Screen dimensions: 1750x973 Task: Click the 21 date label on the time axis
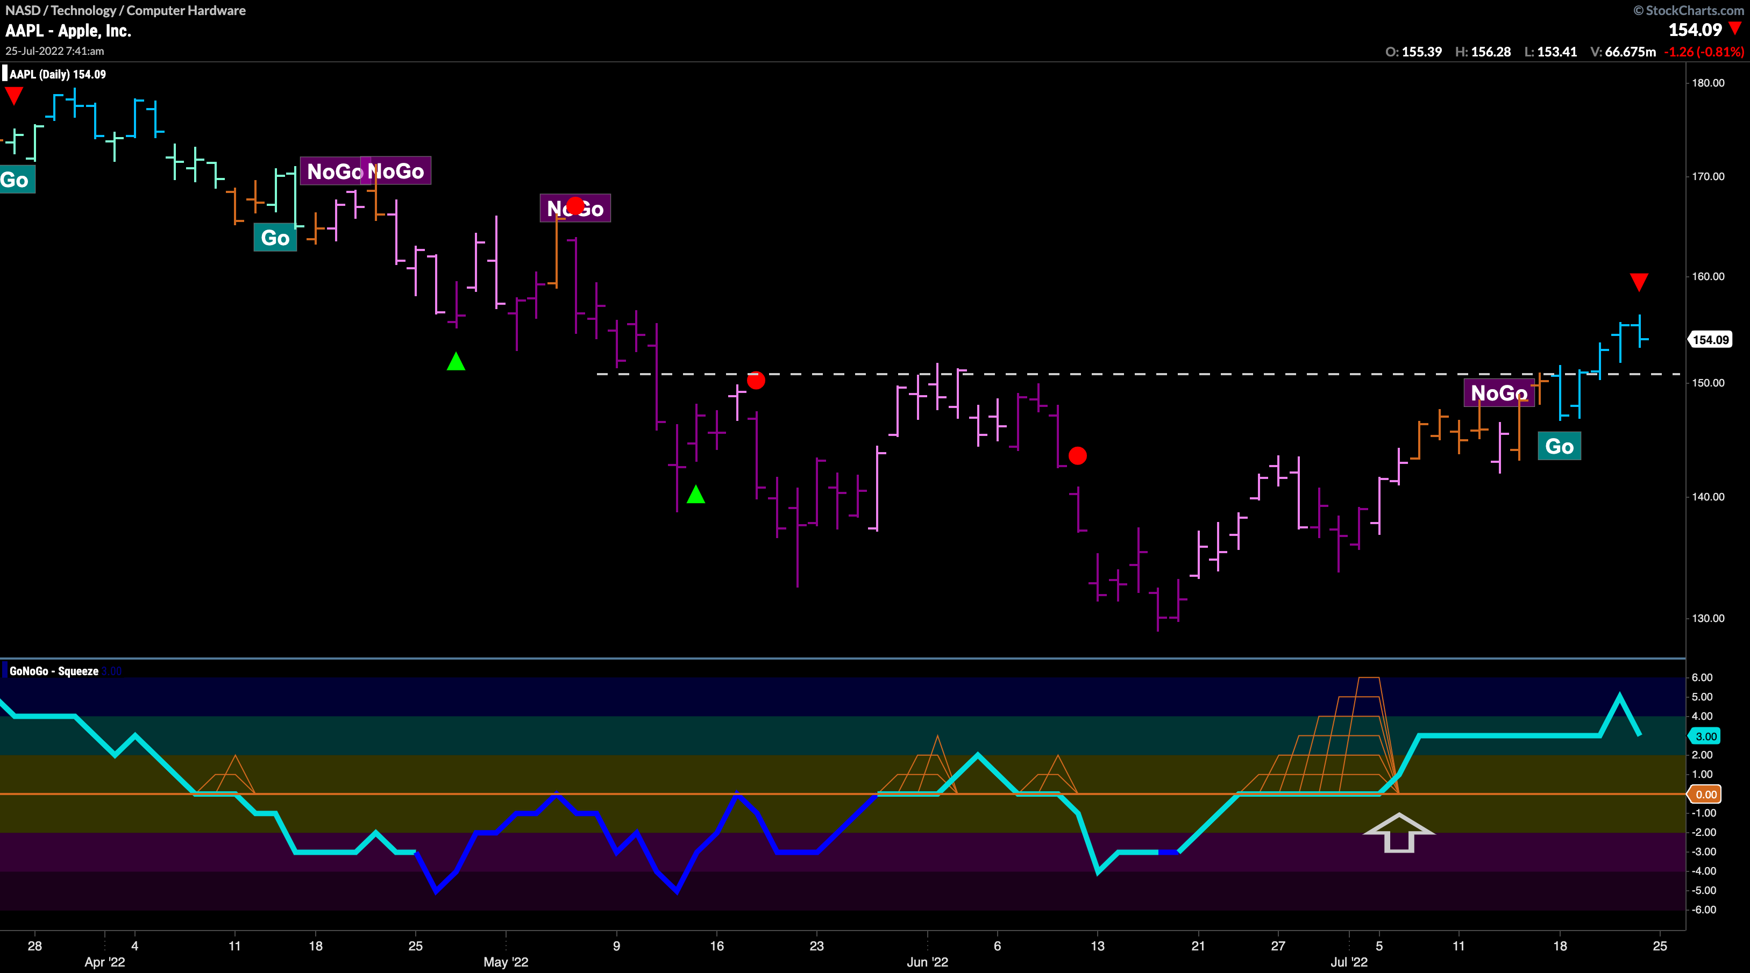tap(1198, 946)
